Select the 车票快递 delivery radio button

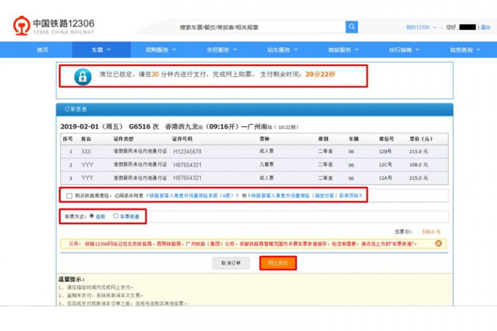[116, 216]
